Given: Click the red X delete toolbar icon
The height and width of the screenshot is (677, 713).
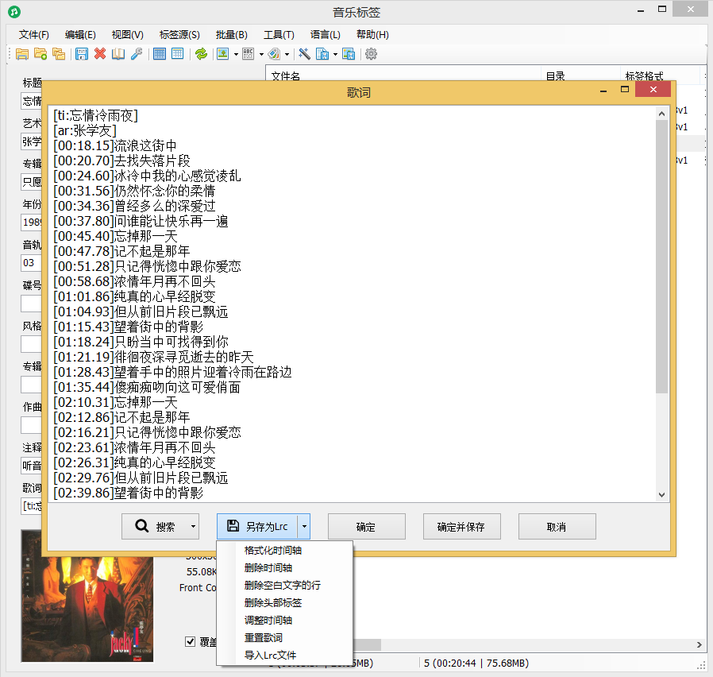Looking at the screenshot, I should tap(98, 54).
